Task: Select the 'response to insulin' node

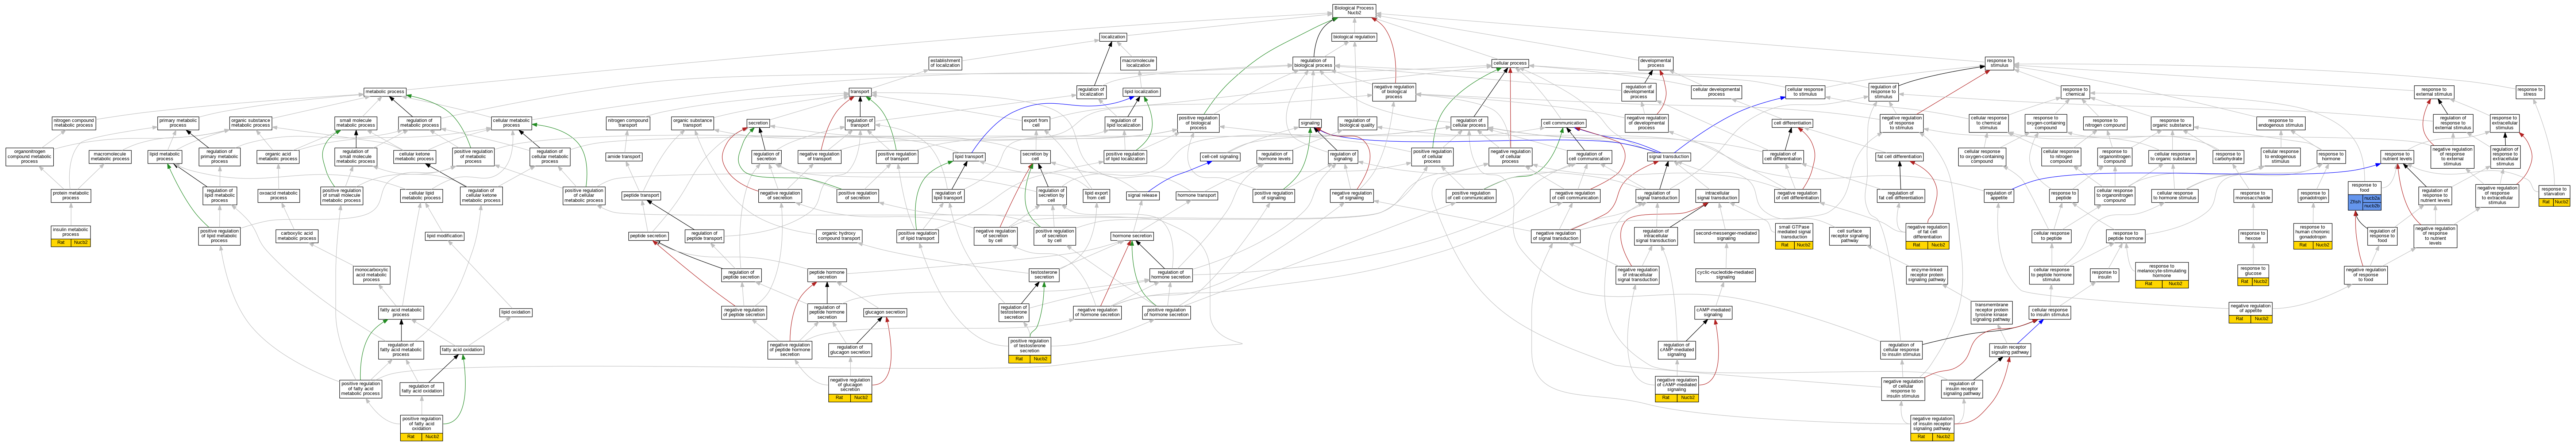Action: (x=2104, y=274)
